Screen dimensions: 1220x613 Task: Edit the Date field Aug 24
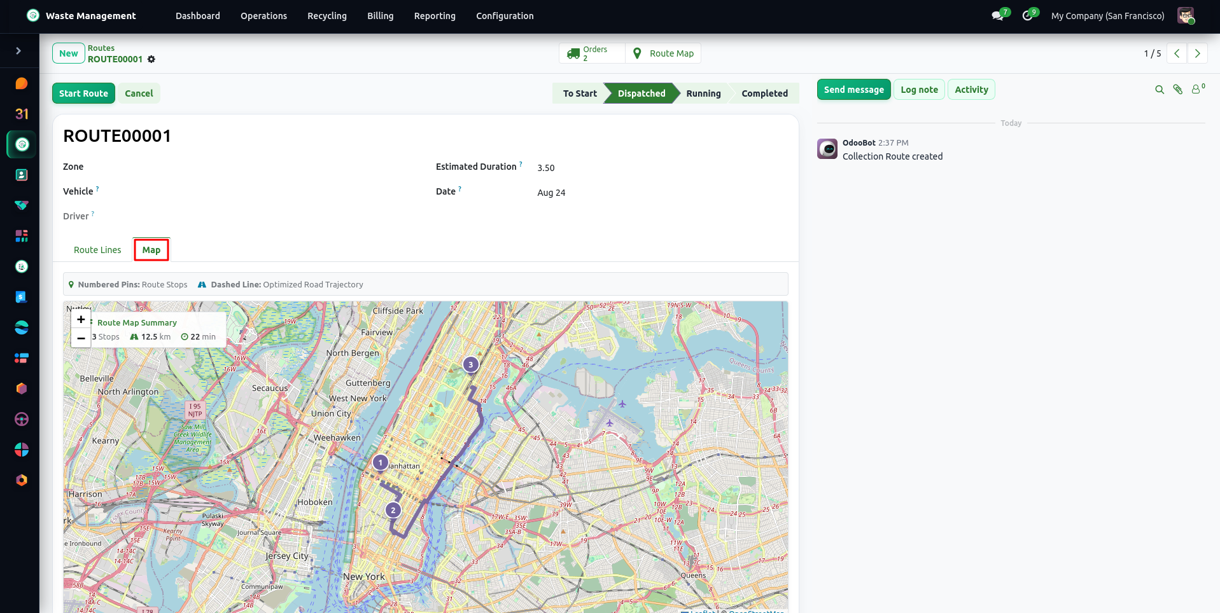pyautogui.click(x=551, y=193)
